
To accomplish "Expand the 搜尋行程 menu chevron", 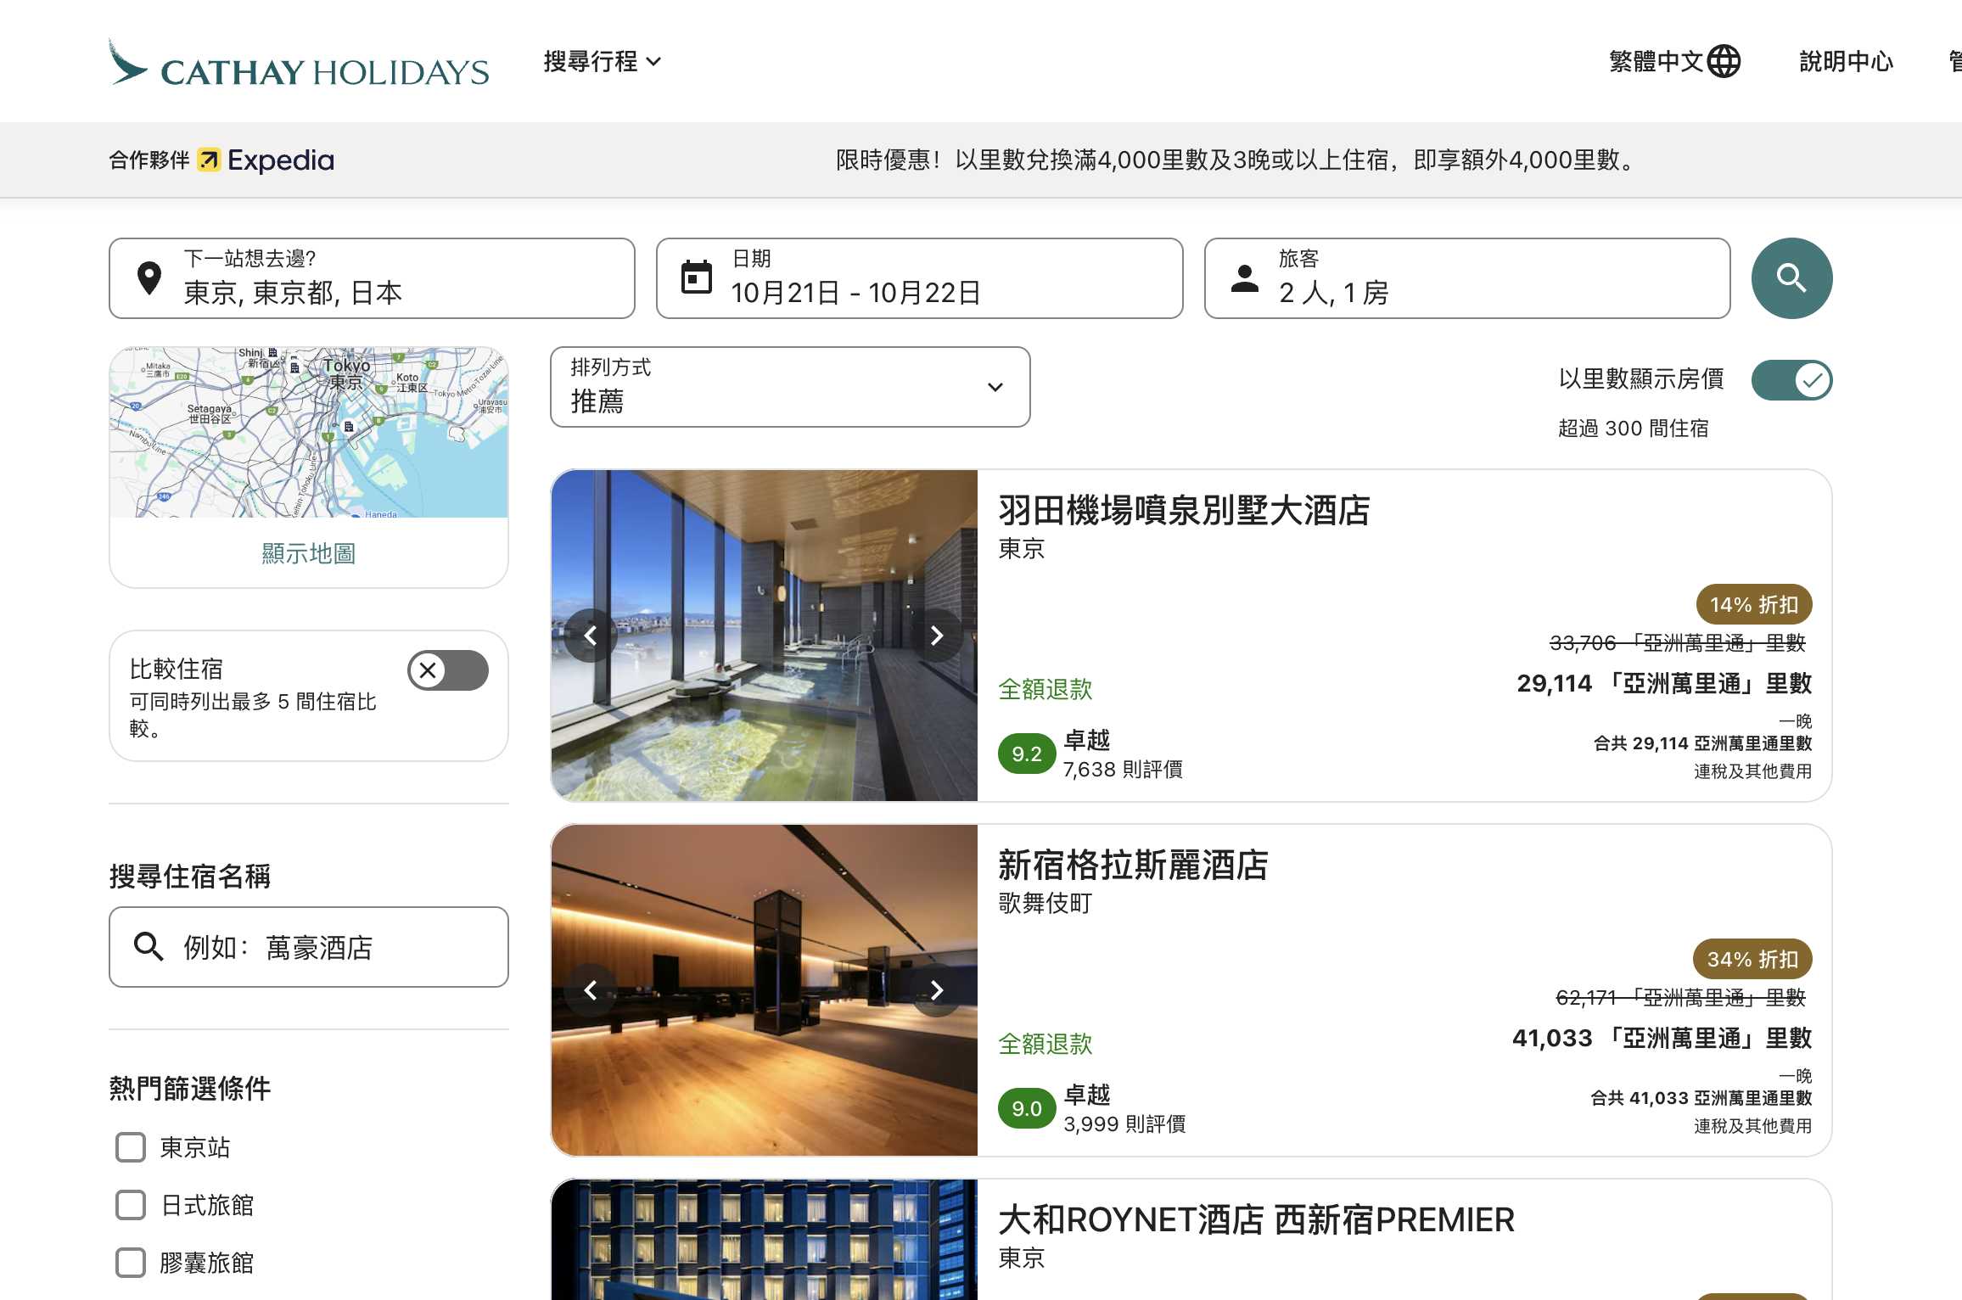I will point(653,60).
